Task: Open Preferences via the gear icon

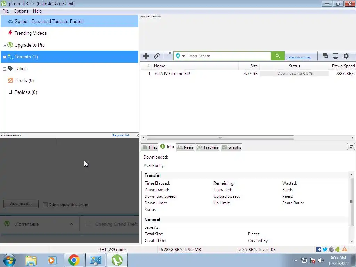Action: [346, 56]
